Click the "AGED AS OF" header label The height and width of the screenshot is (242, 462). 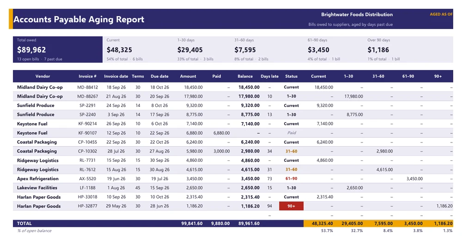point(441,14)
